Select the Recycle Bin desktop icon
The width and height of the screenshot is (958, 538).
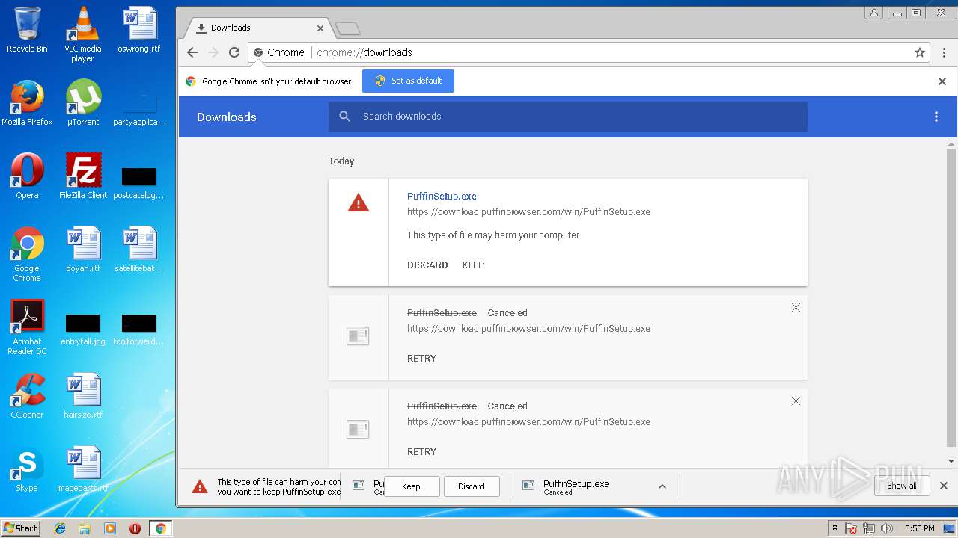point(27,31)
